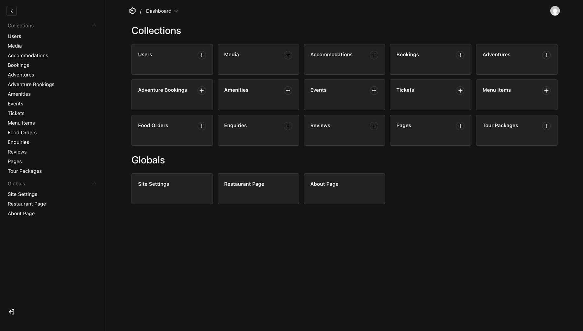Create new entry on Media card
This screenshot has height=331, width=583.
[x=288, y=55]
